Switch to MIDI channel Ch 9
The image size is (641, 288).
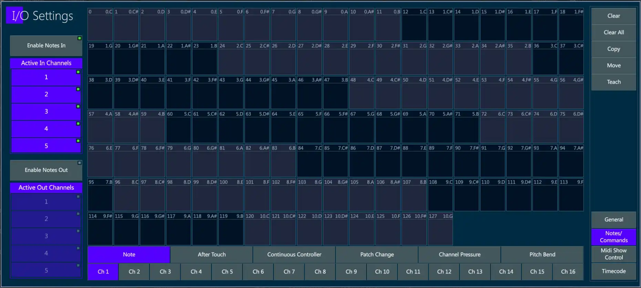[x=351, y=272]
